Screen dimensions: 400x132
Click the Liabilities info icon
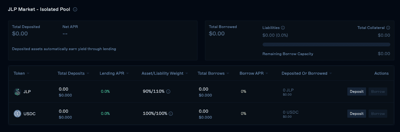283,28
